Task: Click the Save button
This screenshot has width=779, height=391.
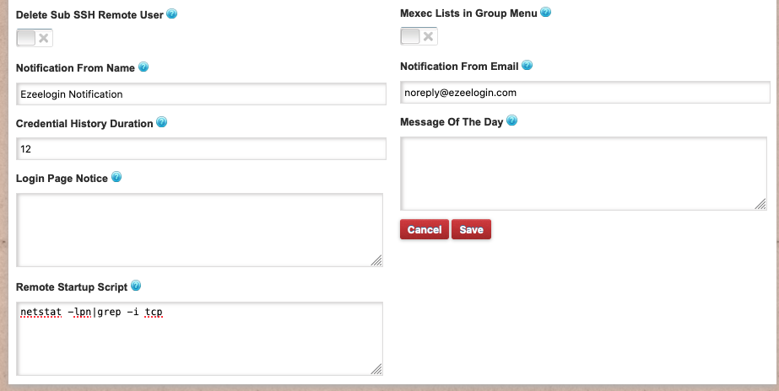Action: [x=471, y=230]
